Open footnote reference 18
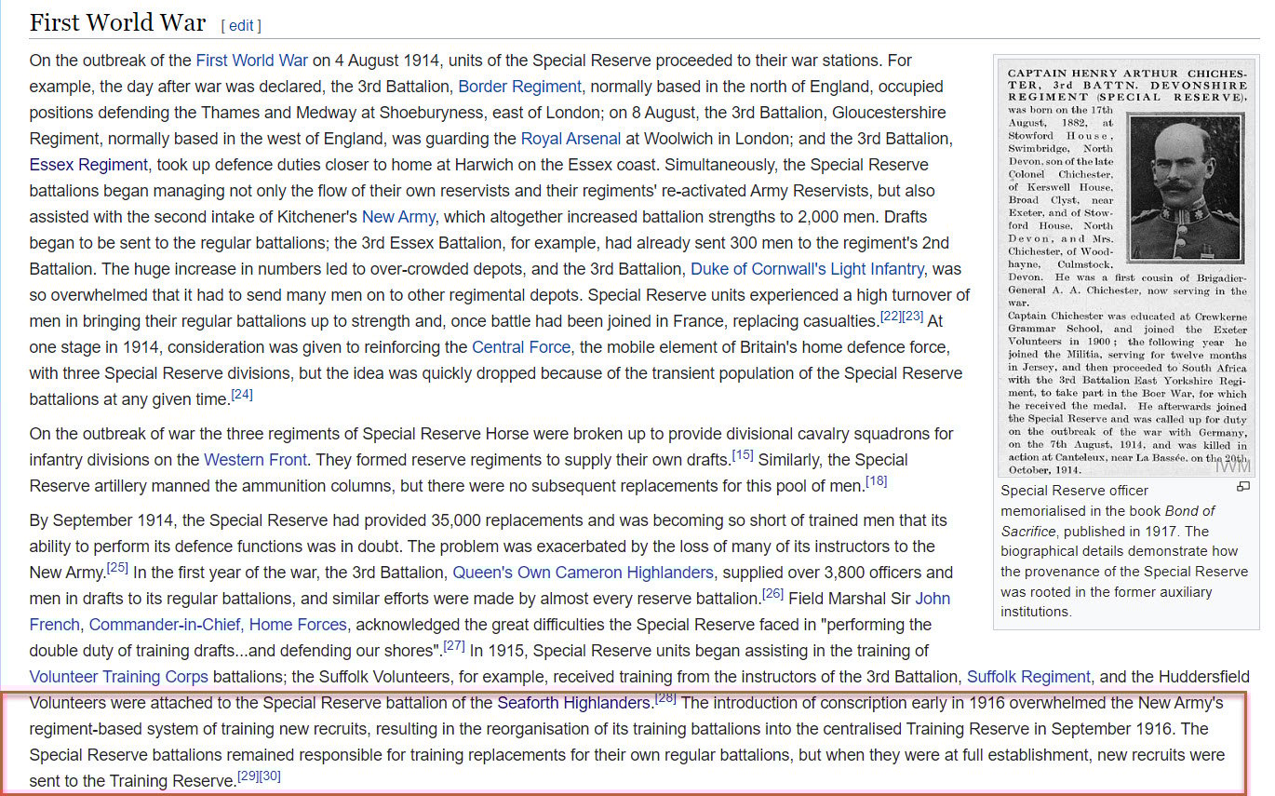This screenshot has width=1275, height=796. [876, 481]
